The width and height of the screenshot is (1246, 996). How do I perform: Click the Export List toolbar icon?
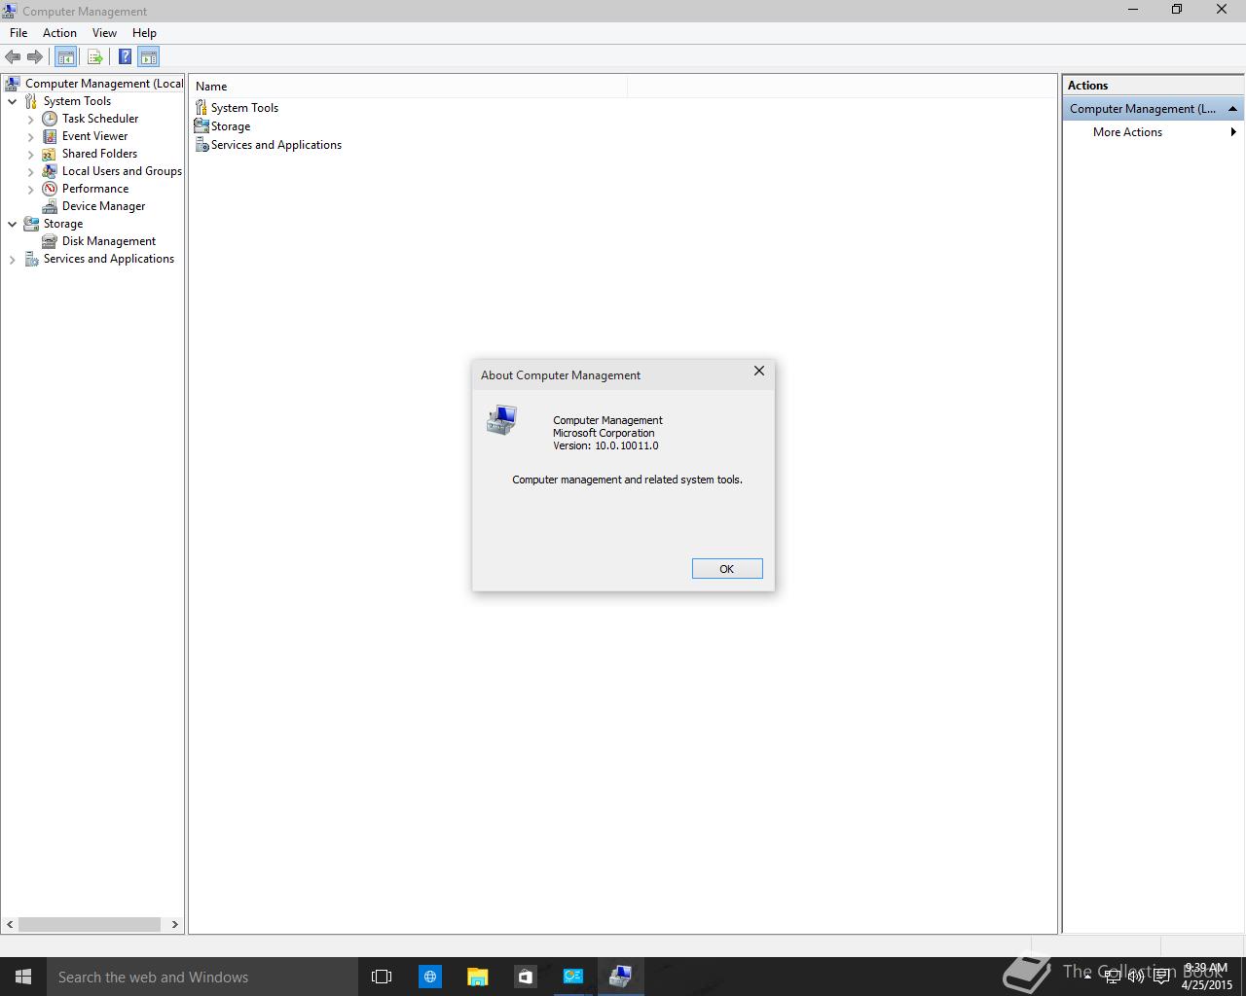pyautogui.click(x=94, y=57)
